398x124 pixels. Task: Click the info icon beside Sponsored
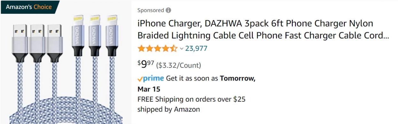[x=168, y=10]
